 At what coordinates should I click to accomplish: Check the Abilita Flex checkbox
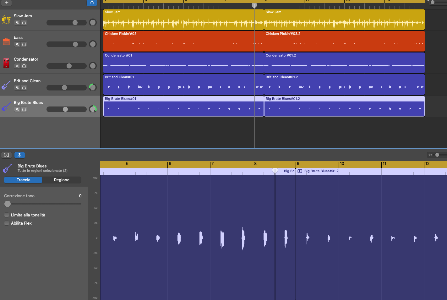(7, 223)
